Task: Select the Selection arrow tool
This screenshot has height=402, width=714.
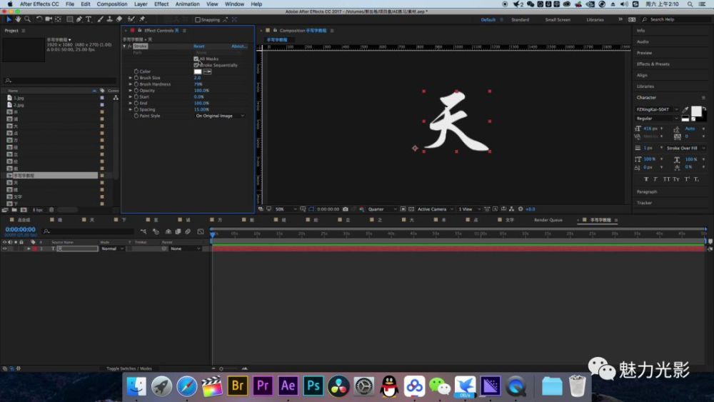Action: pyautogui.click(x=8, y=19)
